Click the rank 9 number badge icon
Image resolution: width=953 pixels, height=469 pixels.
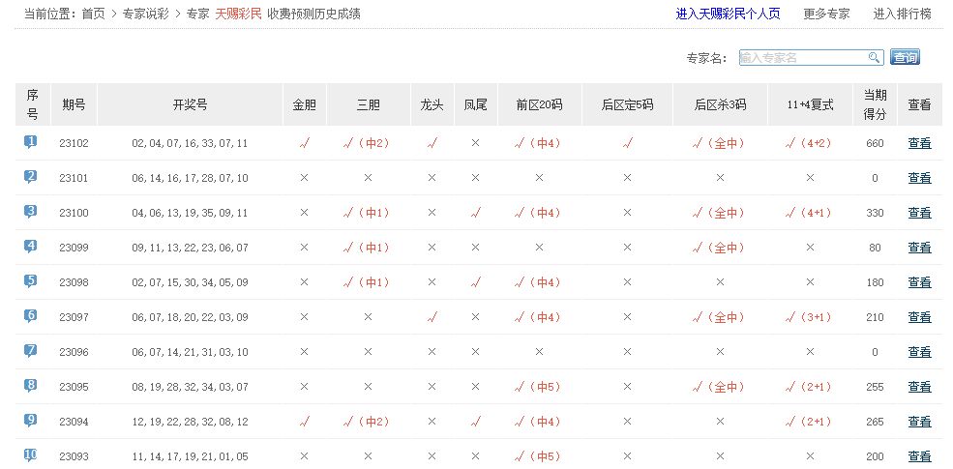tap(31, 421)
